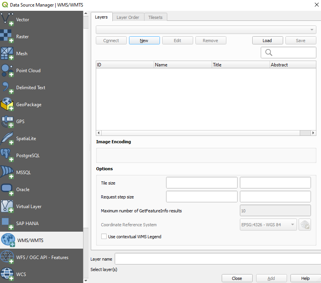
Task: Select the Point Cloud source icon
Action: pos(8,71)
